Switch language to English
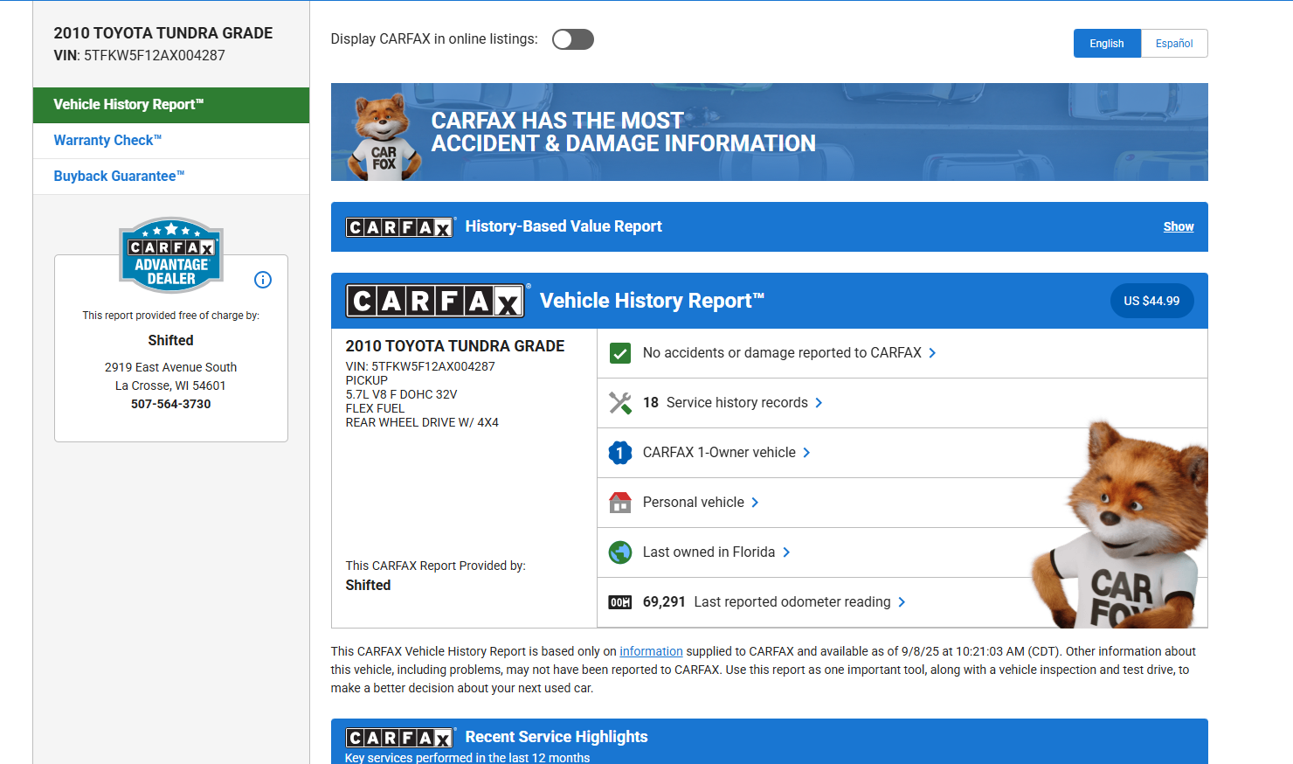The image size is (1293, 764). click(1106, 44)
